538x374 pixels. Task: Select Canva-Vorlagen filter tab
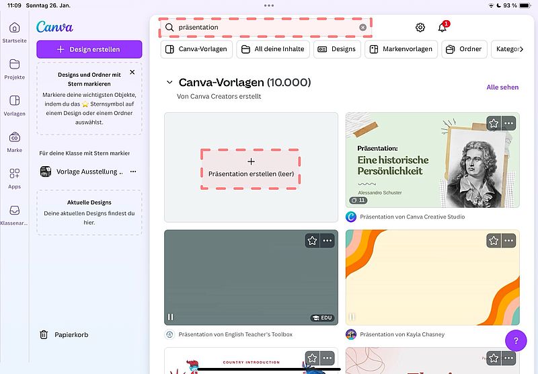pyautogui.click(x=196, y=49)
